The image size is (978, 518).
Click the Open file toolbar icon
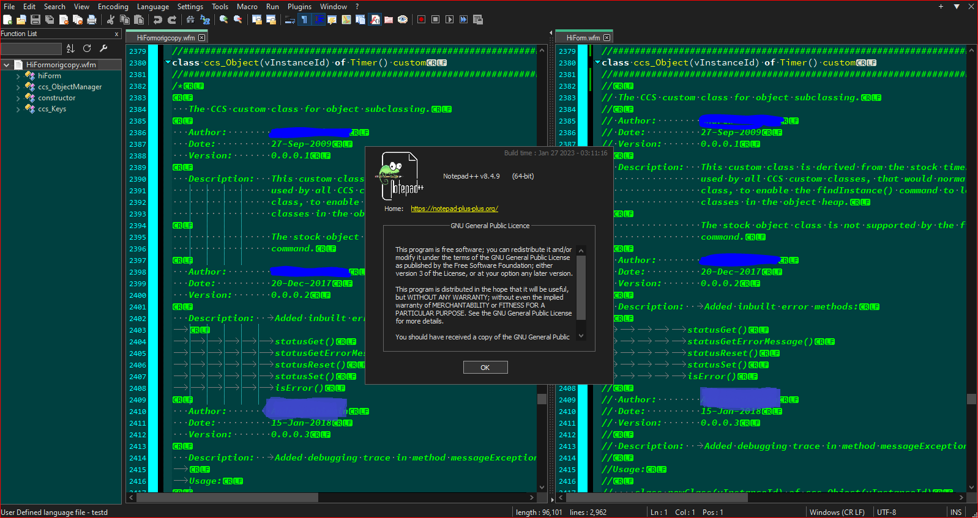[x=21, y=20]
